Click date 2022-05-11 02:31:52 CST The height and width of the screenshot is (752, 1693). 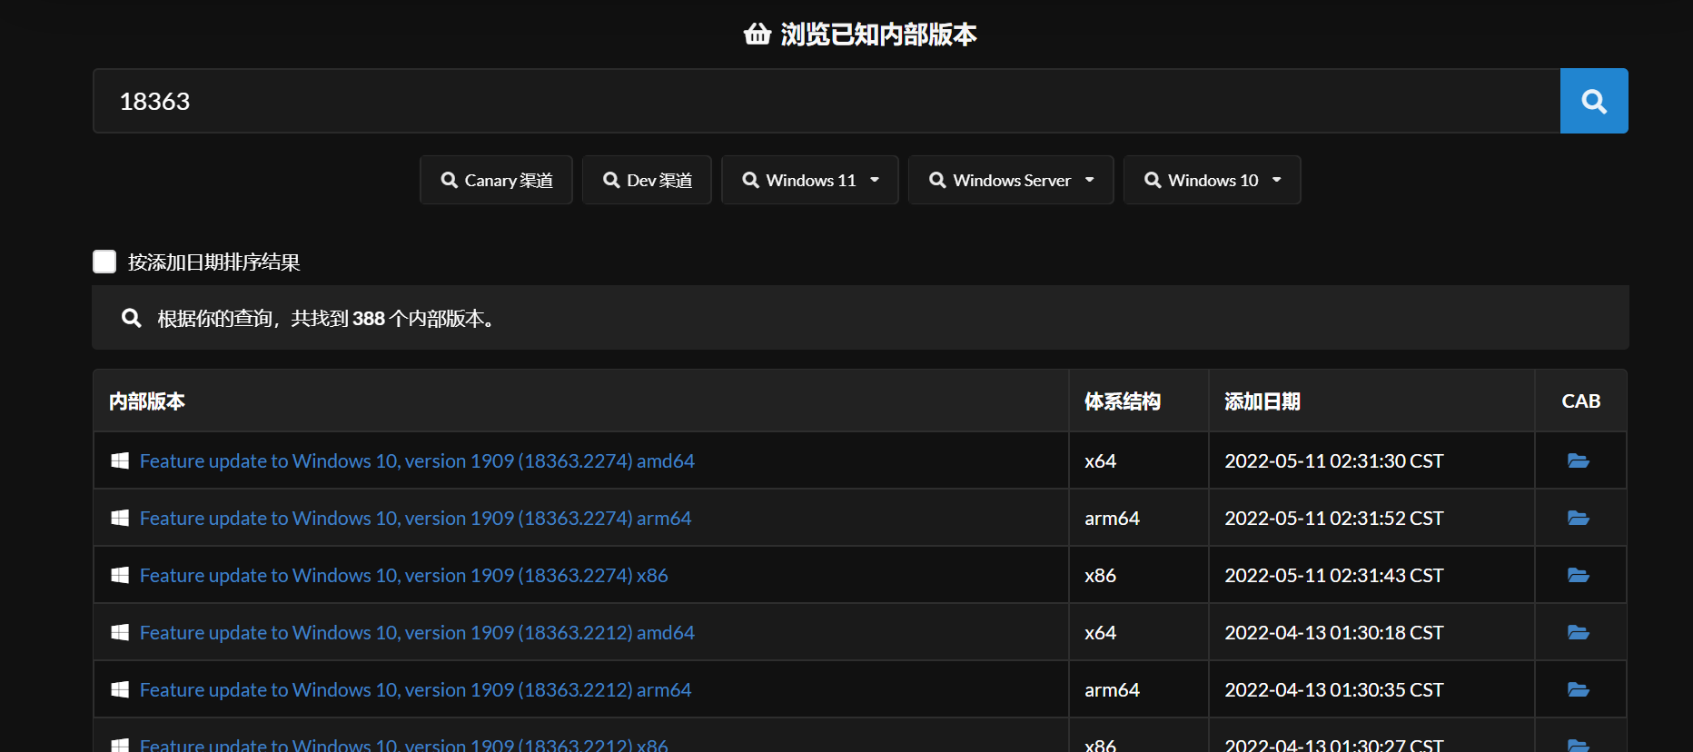1333,519
